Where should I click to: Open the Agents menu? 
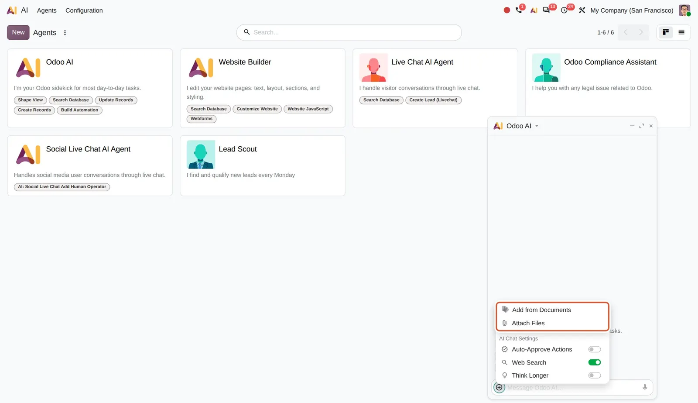click(x=47, y=10)
